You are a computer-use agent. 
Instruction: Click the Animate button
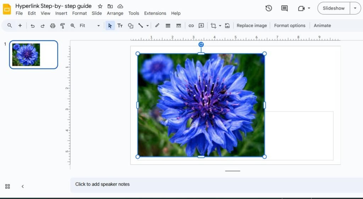[322, 26]
